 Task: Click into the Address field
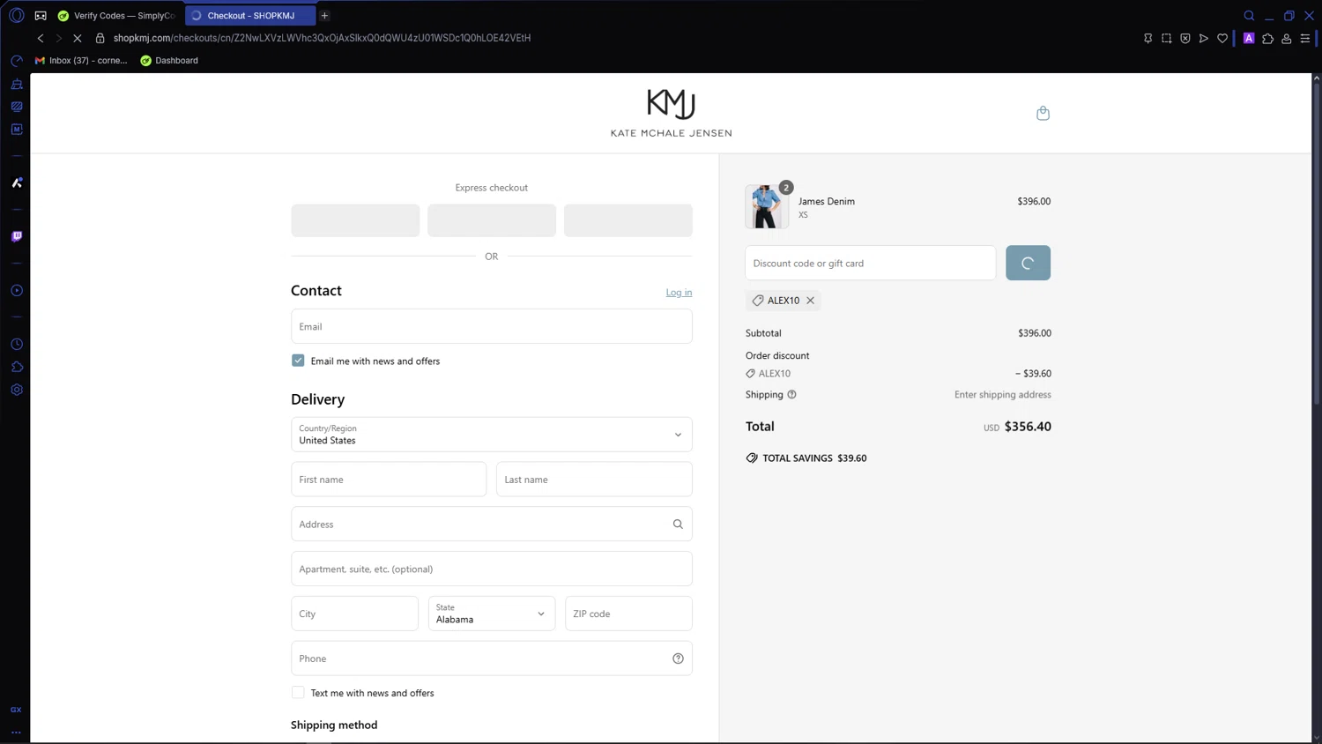pyautogui.click(x=480, y=525)
